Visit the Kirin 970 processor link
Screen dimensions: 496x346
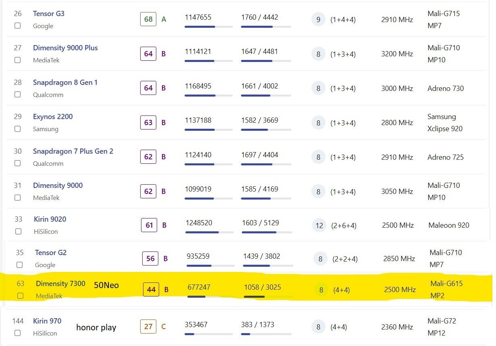(47, 321)
